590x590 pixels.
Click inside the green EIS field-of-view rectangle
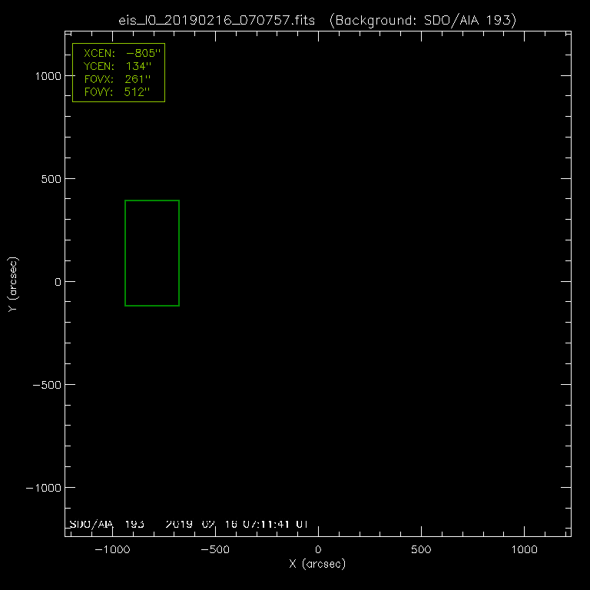pyautogui.click(x=152, y=253)
